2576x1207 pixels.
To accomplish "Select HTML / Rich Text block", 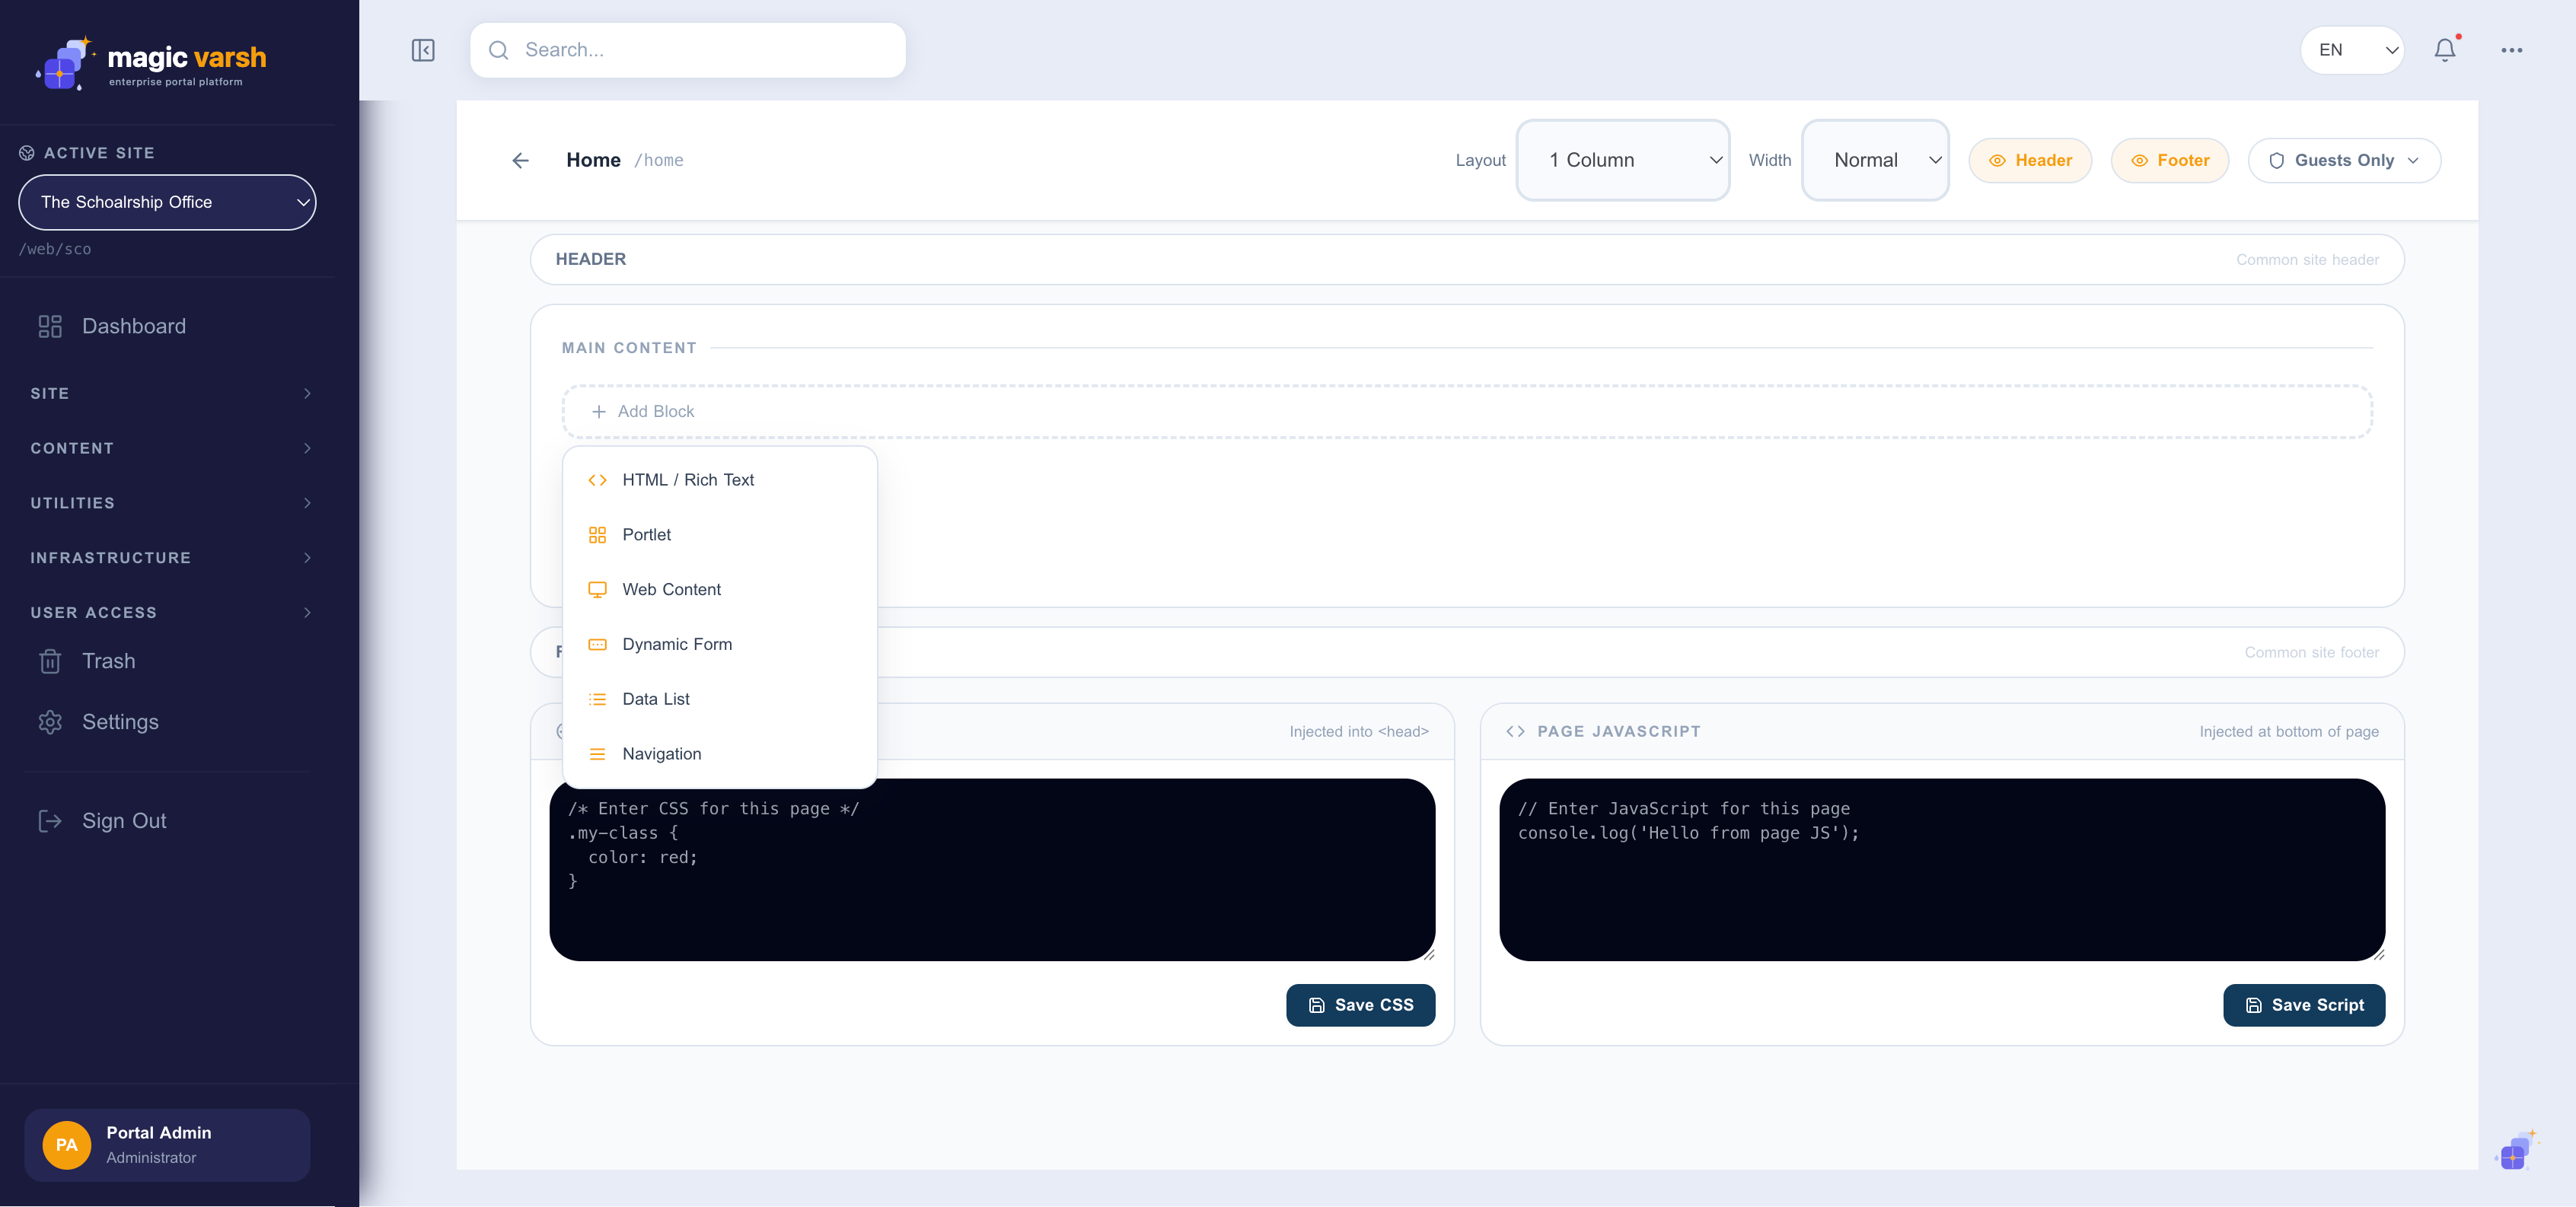I will click(x=720, y=480).
